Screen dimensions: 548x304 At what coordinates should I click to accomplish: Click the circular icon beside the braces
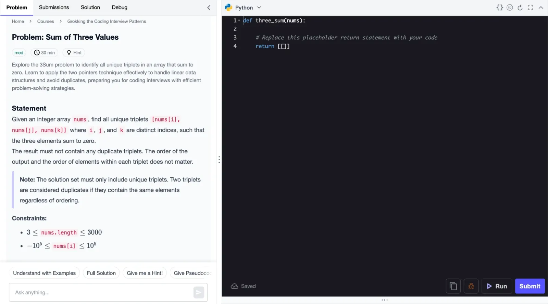pos(510,8)
